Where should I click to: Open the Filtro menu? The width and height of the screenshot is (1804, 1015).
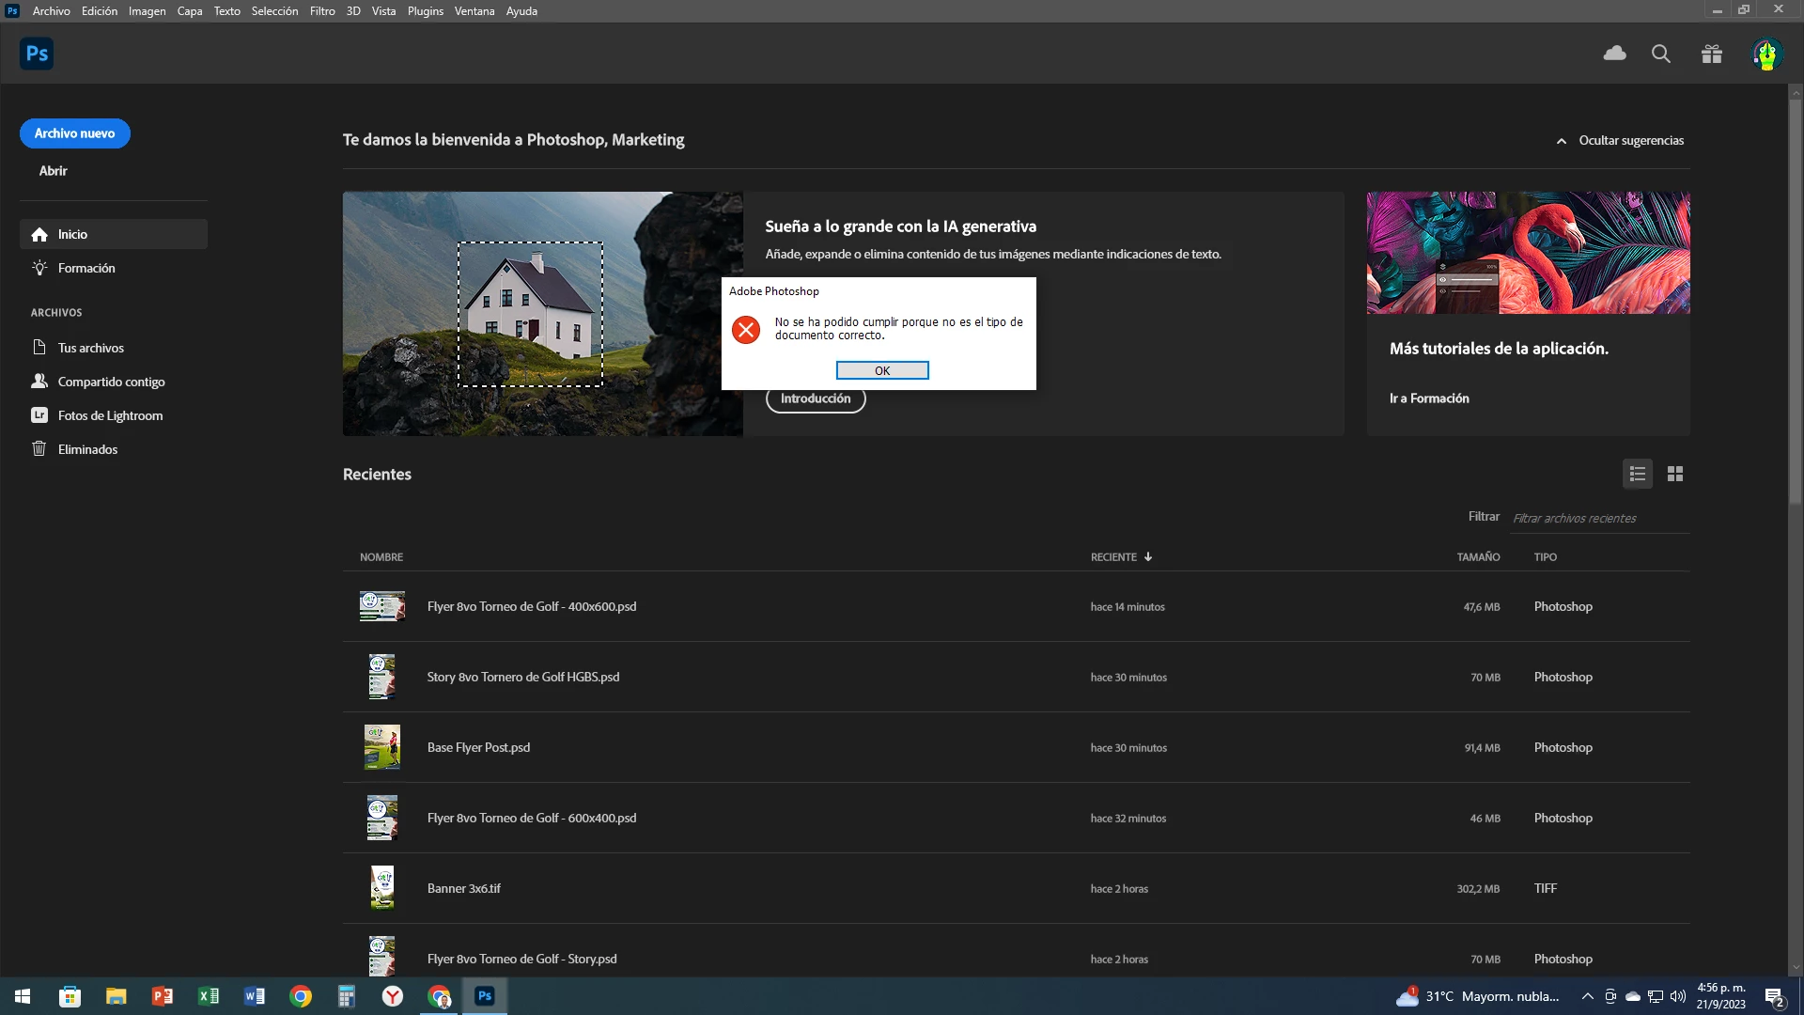pyautogui.click(x=322, y=11)
